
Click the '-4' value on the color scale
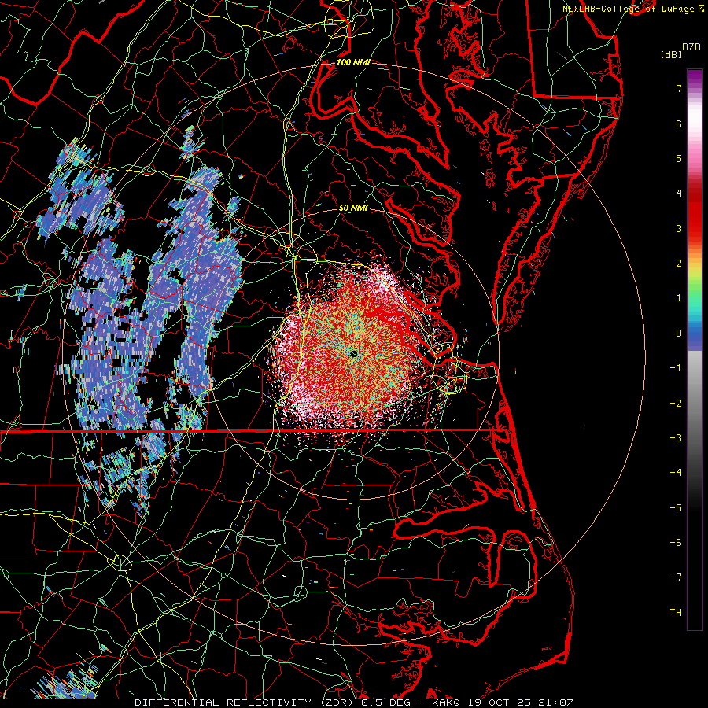pos(676,473)
